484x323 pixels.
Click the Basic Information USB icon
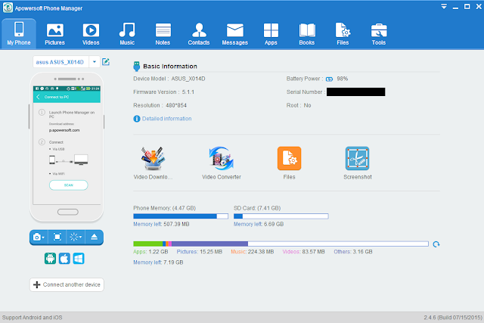(136, 66)
